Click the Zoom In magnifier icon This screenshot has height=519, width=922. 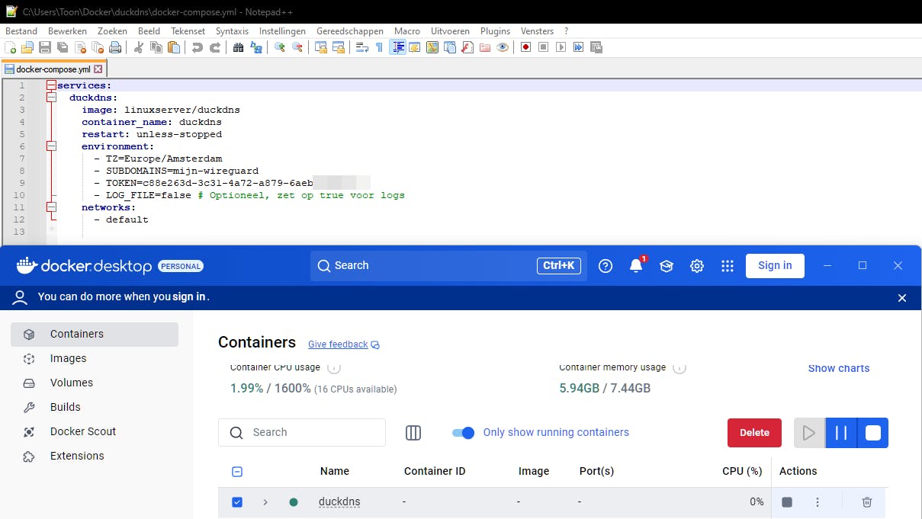(x=280, y=47)
